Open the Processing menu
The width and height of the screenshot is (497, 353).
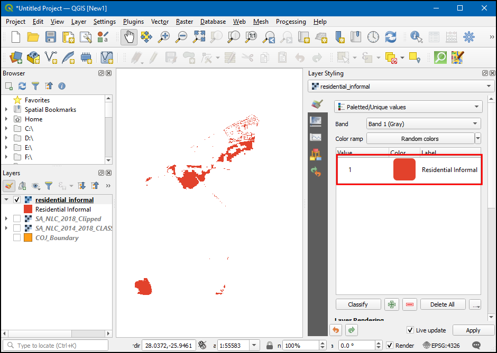[x=291, y=22]
